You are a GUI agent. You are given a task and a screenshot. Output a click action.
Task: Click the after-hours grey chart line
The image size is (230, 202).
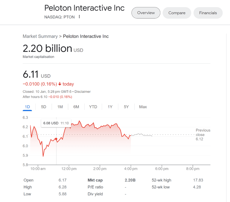142,135
